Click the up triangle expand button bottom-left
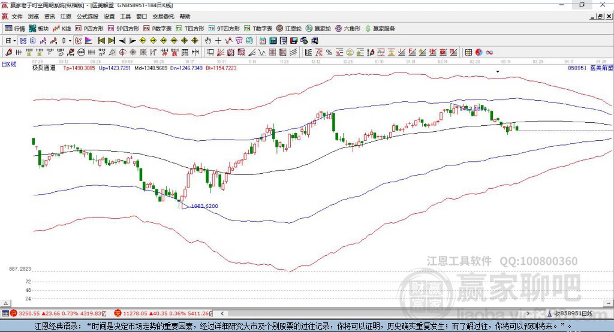614x332 pixels. pyautogui.click(x=5, y=303)
